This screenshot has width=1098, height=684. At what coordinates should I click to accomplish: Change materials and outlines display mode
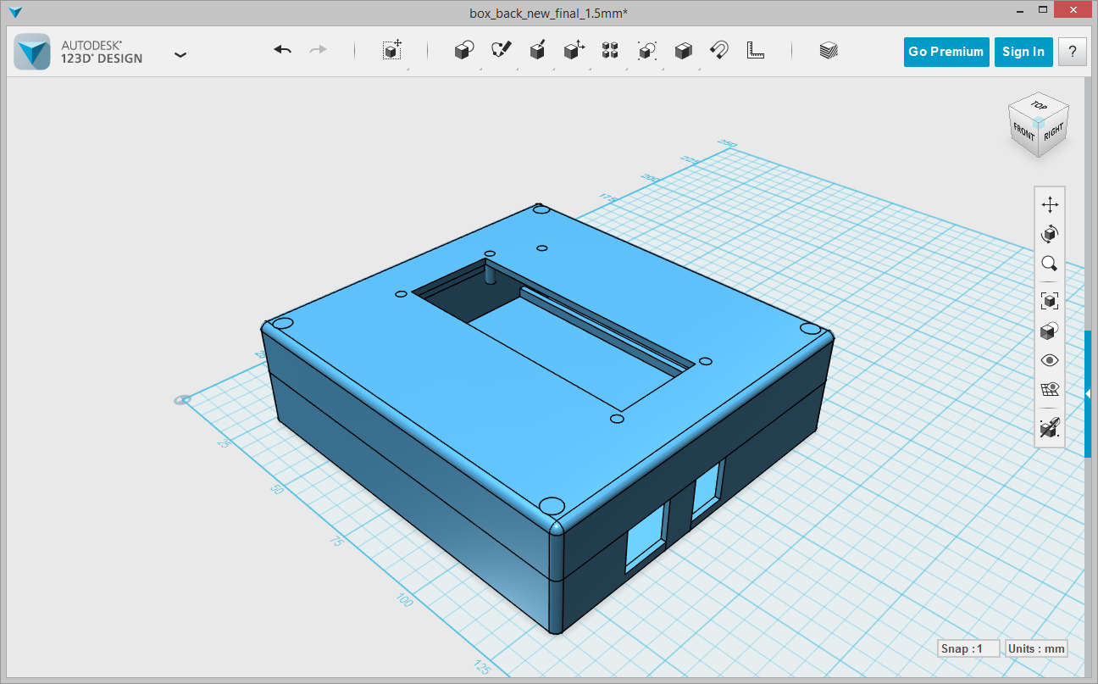[1050, 331]
